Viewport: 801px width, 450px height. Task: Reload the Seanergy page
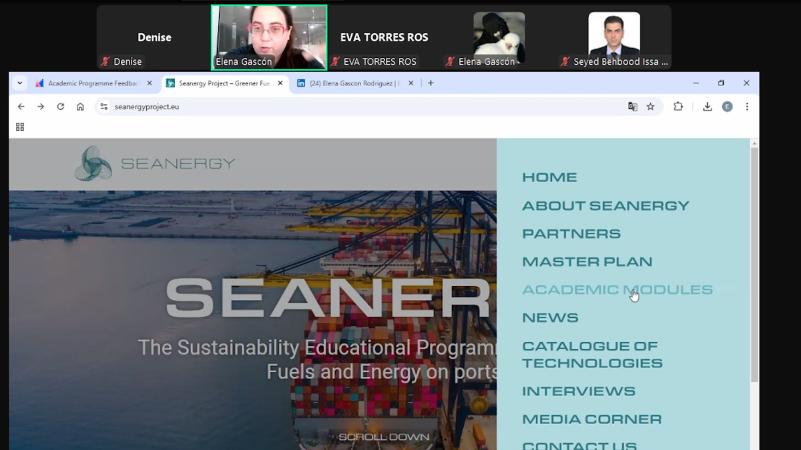61,106
